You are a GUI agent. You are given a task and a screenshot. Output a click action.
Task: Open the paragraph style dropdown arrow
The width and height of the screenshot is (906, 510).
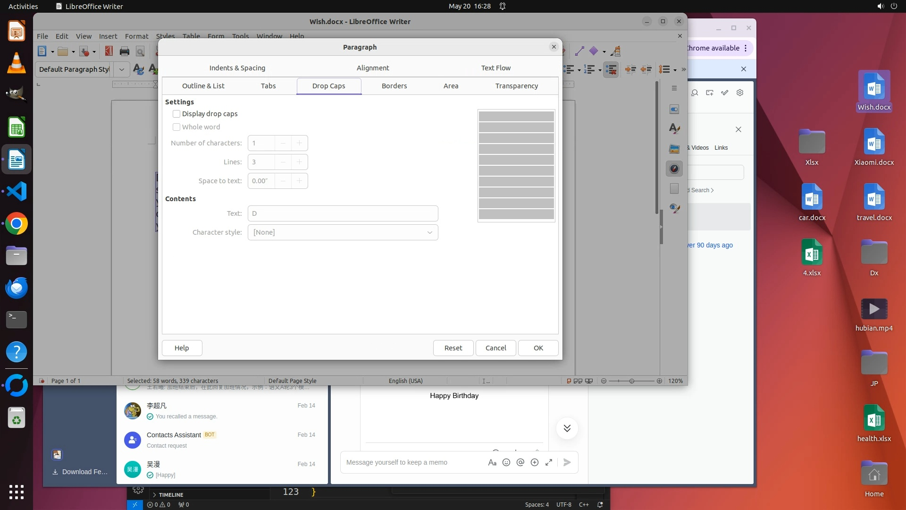pos(122,69)
